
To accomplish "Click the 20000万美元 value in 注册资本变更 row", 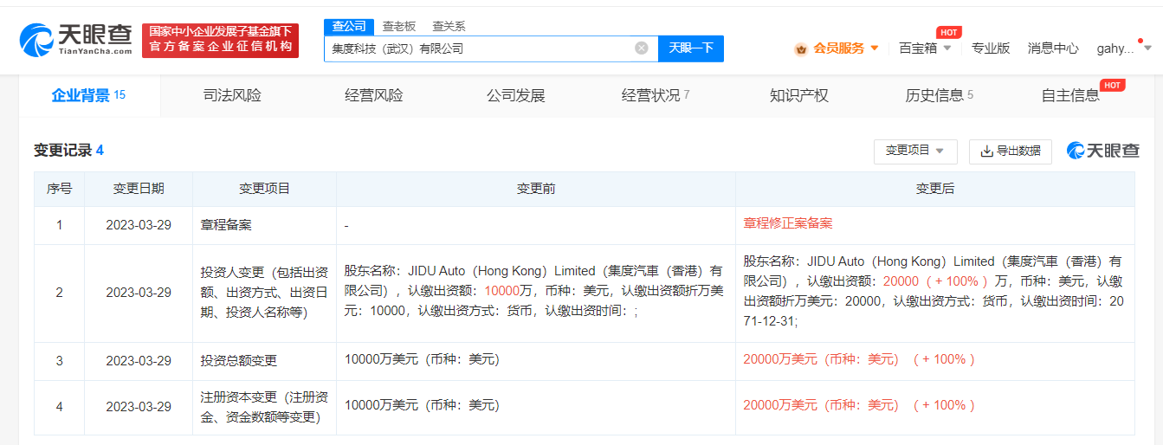I will click(x=821, y=404).
